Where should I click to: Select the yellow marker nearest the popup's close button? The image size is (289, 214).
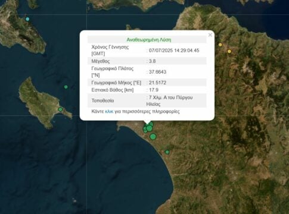click(220, 45)
